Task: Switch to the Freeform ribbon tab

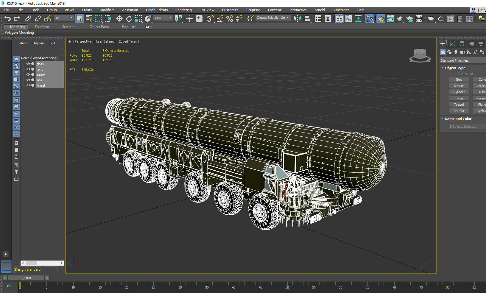Action: point(41,27)
